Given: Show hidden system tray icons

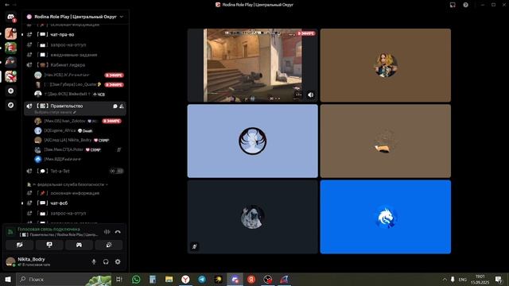Looking at the screenshot, I should click(x=445, y=279).
